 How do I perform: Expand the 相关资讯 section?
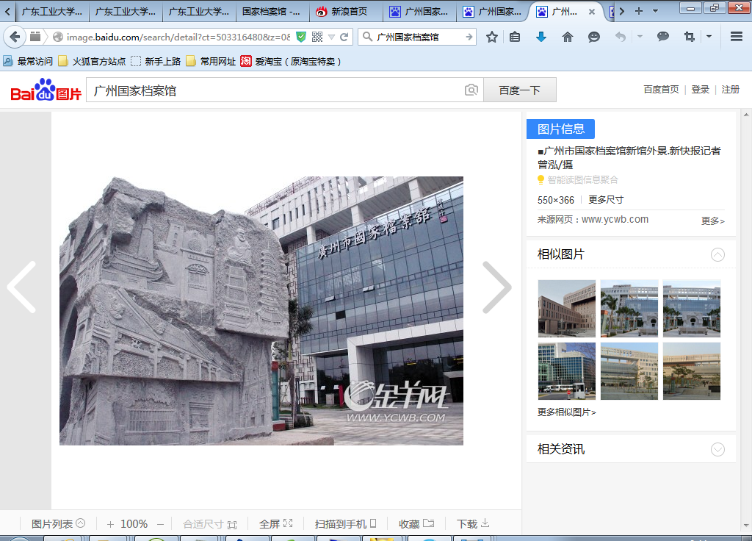[x=717, y=449]
